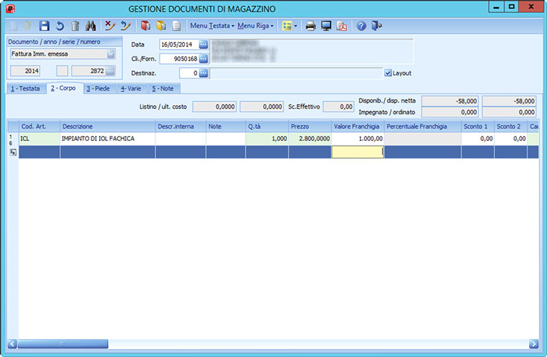
Task: Click the Destinaz. input field
Action: point(189,73)
